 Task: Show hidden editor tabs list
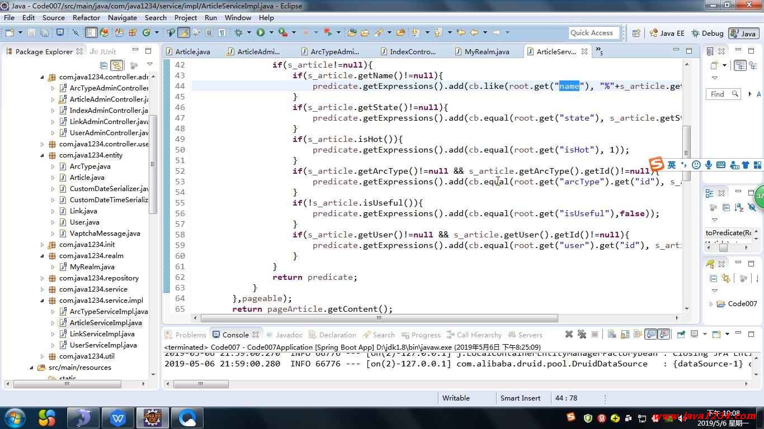pyautogui.click(x=599, y=51)
